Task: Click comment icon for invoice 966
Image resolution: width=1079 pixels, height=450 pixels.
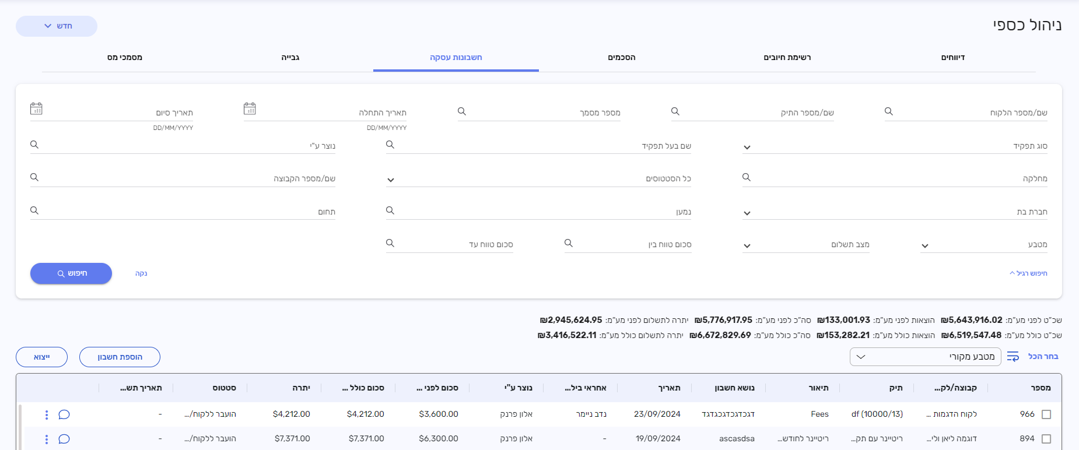Action: [x=64, y=414]
